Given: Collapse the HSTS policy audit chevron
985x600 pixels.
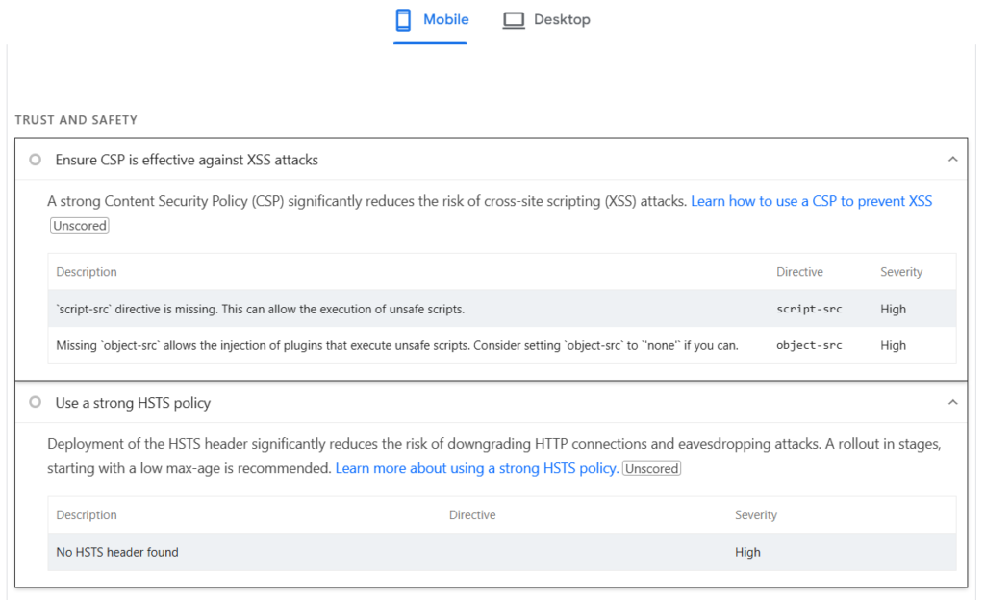Looking at the screenshot, I should [x=952, y=403].
